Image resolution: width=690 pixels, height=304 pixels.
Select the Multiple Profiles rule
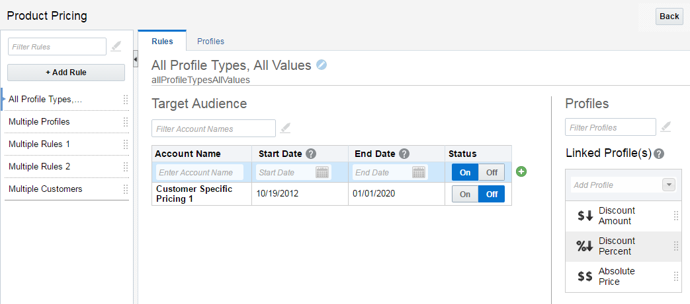[39, 122]
